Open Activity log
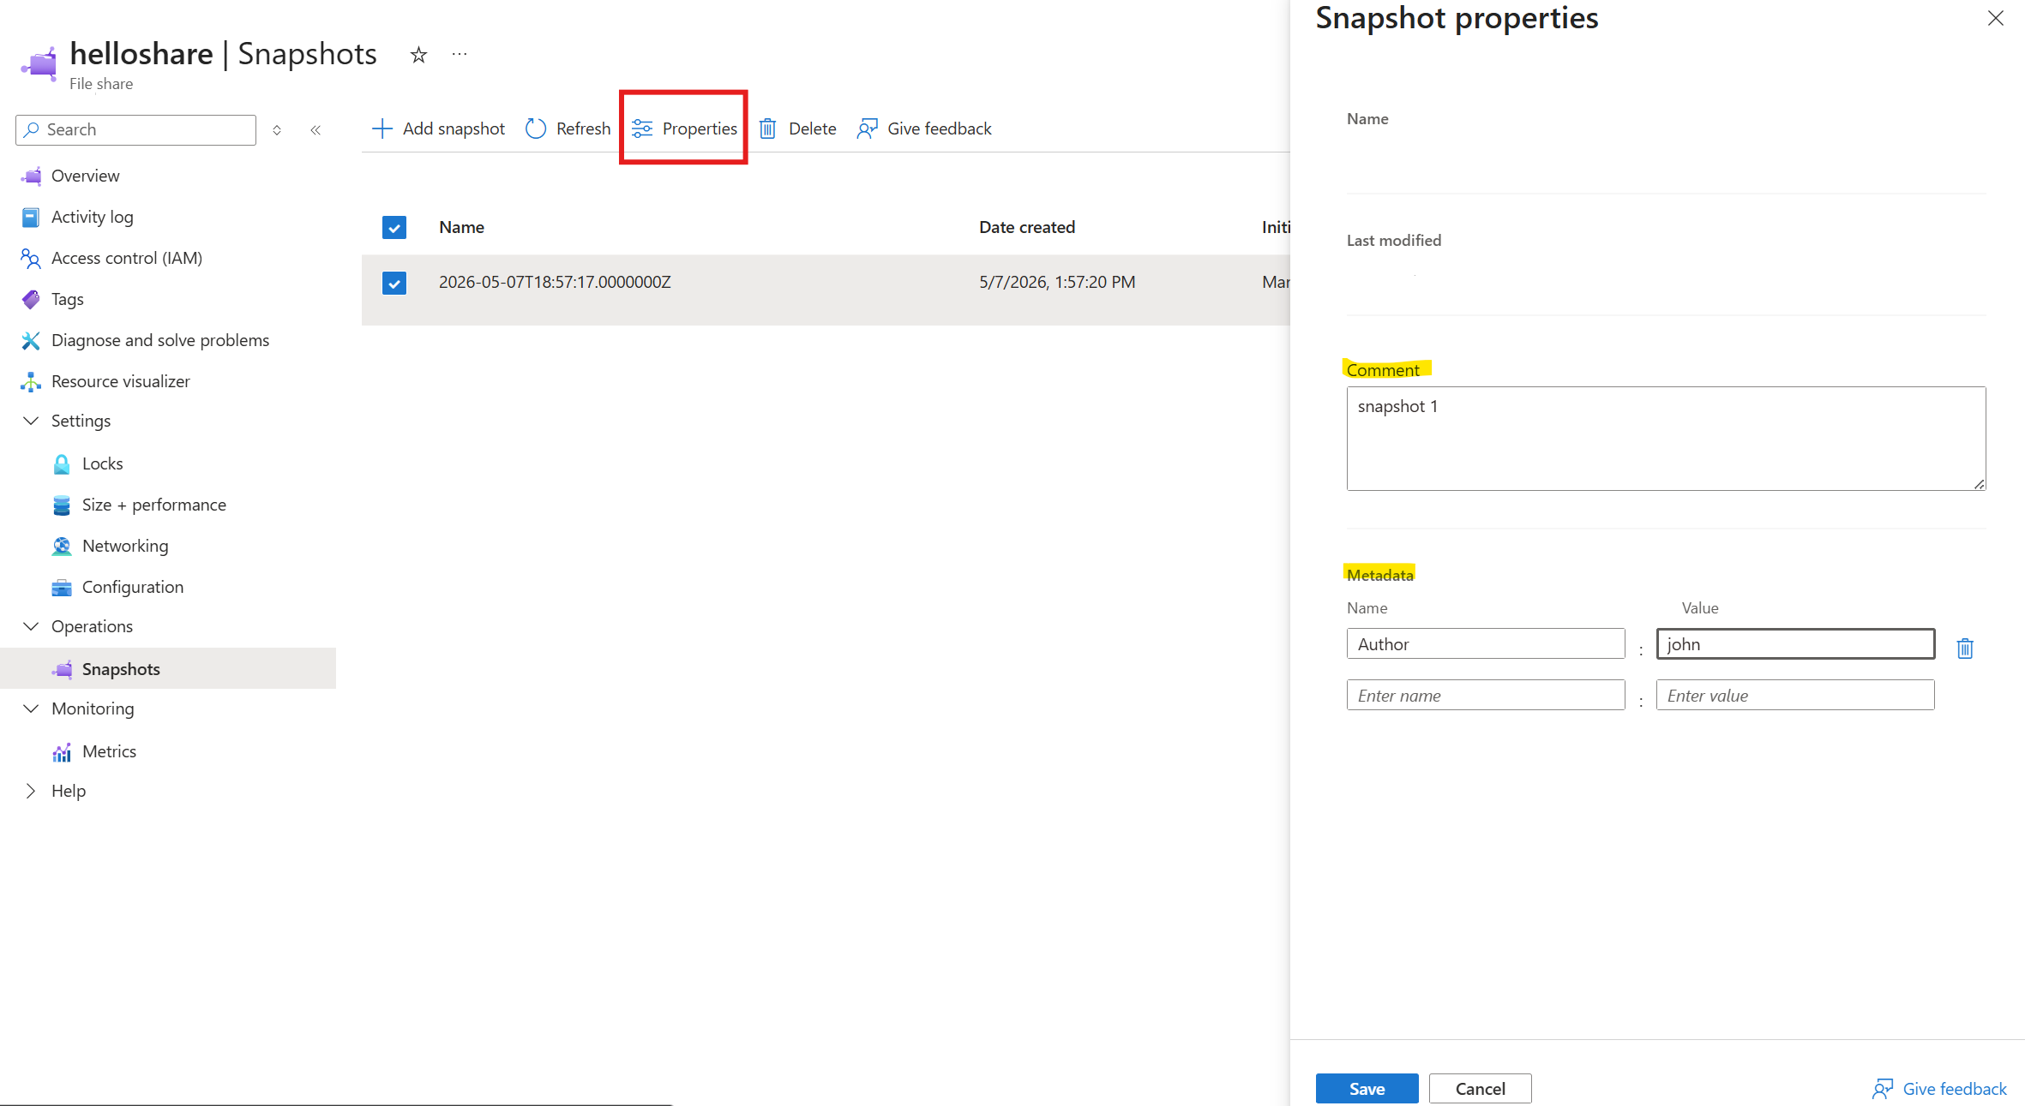Viewport: 2025px width, 1106px height. pyautogui.click(x=92, y=217)
